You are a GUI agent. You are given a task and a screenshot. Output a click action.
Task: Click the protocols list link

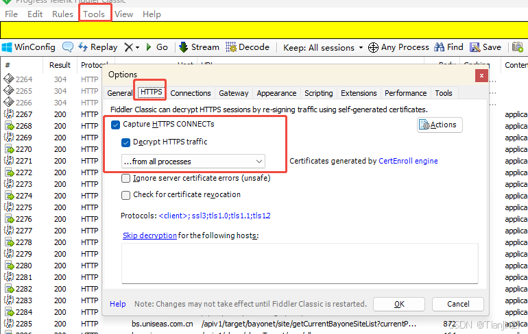[215, 216]
